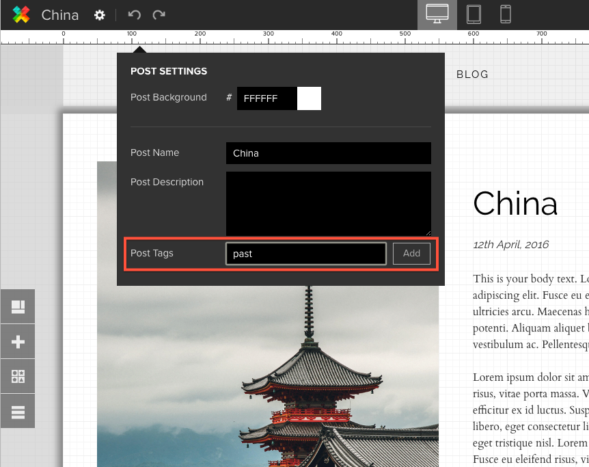Screen dimensions: 589x467
Task: Open the white post background color swatch
Action: point(309,98)
